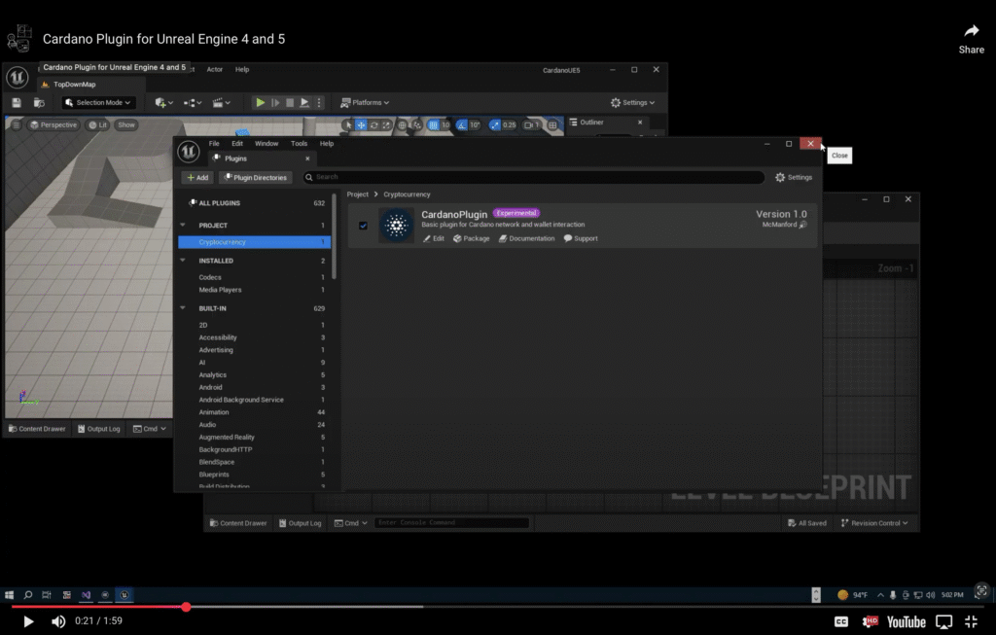Click the Plugins window Settings gear

[794, 177]
